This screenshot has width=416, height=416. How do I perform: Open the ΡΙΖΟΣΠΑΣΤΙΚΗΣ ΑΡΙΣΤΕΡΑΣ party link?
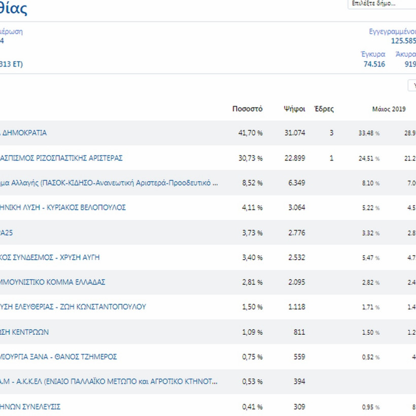point(61,158)
